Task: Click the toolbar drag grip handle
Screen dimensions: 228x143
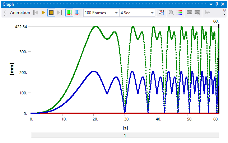Action: pyautogui.click(x=5, y=13)
